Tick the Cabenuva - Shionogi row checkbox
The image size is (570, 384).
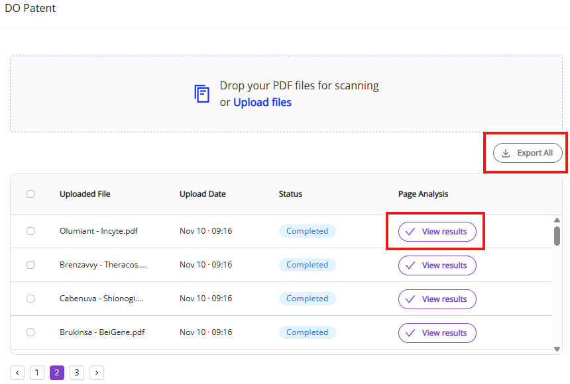[x=30, y=299]
